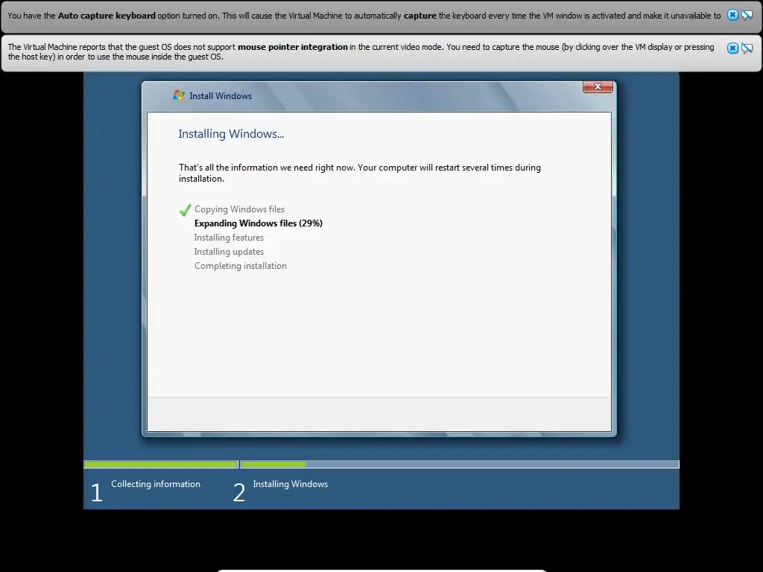Click the Installing Windows... heading
Screen dimensions: 763x572
click(x=231, y=134)
